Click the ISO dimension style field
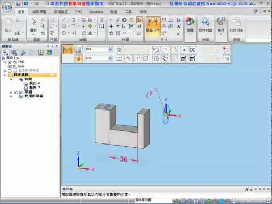272x204 pixels. coord(97,49)
